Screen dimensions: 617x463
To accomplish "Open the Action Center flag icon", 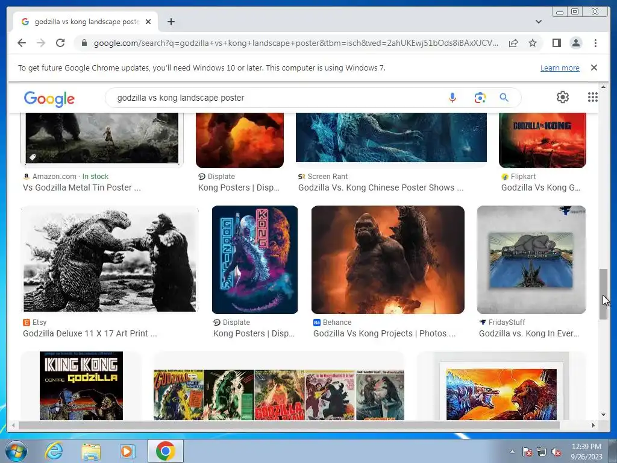I will (x=527, y=452).
